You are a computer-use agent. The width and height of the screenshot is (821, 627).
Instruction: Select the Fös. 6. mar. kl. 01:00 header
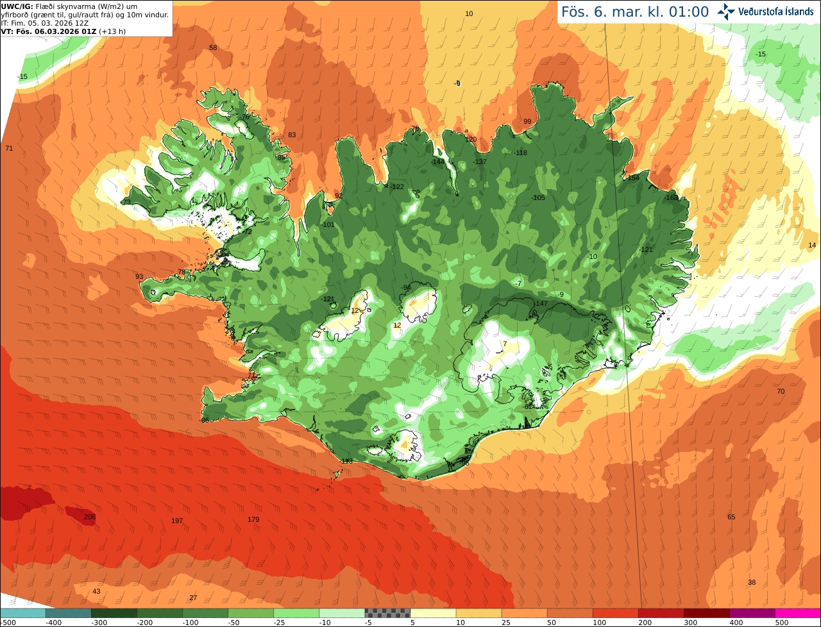635,12
